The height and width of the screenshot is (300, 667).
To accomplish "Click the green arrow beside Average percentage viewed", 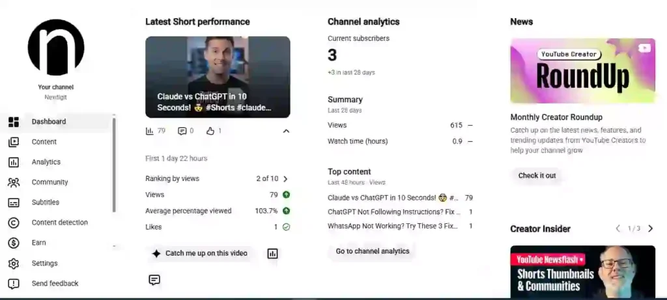I will point(287,211).
